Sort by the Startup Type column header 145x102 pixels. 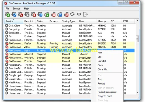pyautogui.click(x=69, y=21)
